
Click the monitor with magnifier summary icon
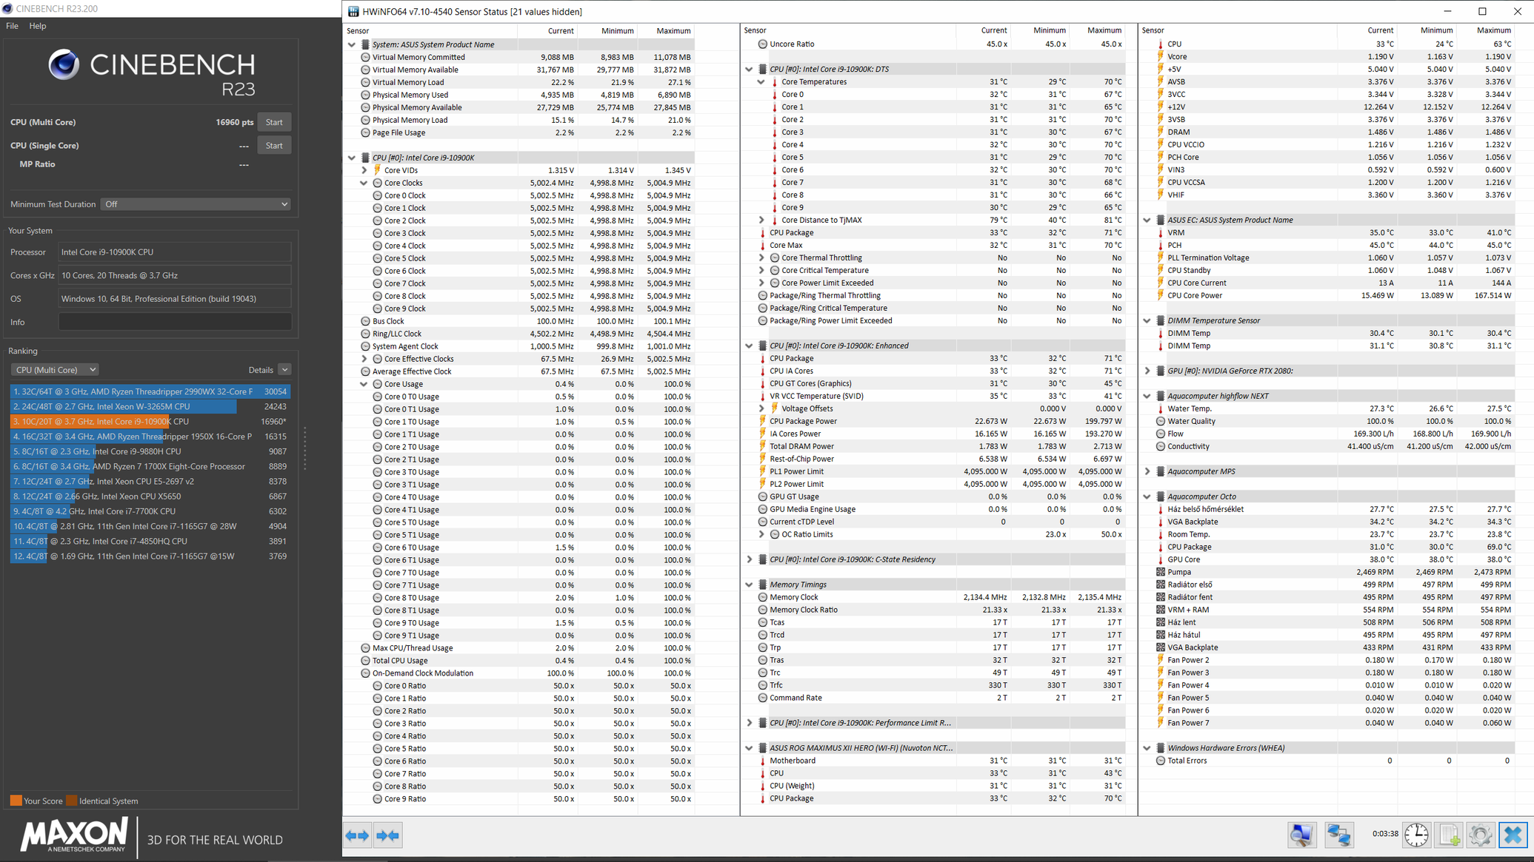1301,835
